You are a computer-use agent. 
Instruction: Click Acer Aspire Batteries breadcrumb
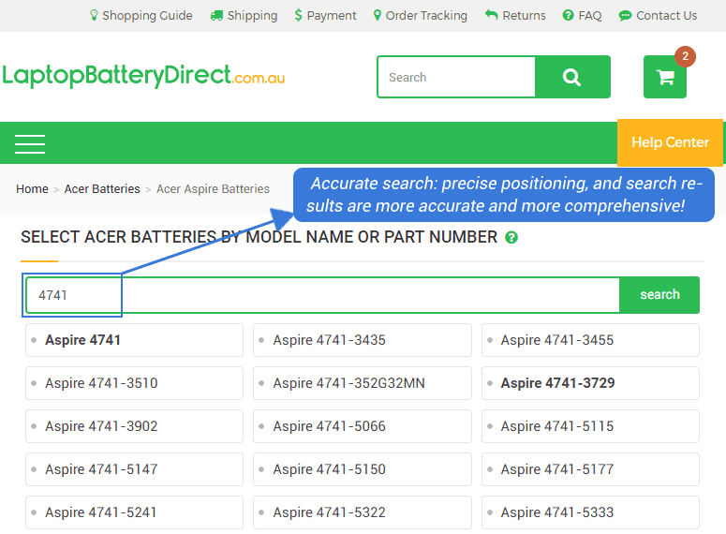(x=213, y=189)
